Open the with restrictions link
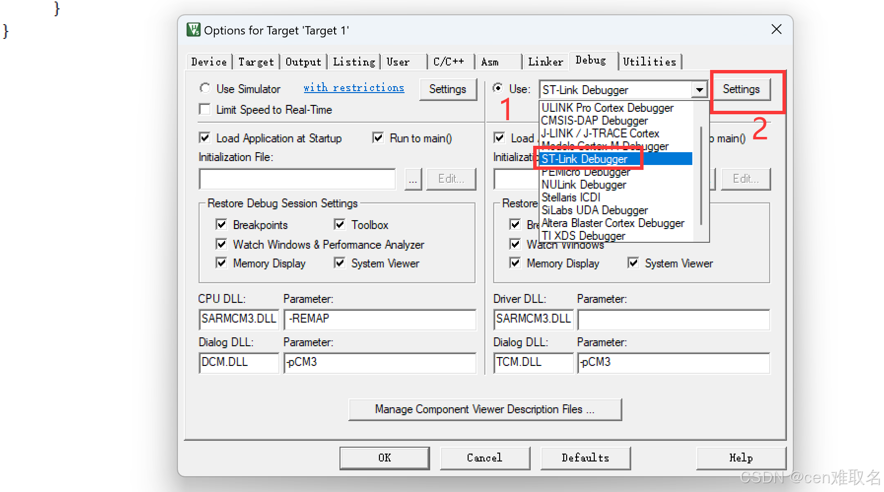 (354, 88)
